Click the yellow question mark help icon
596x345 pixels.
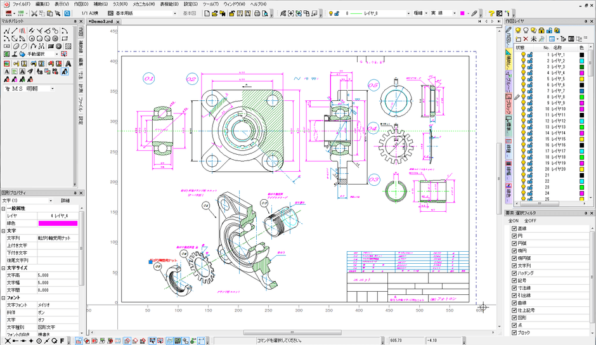point(491,13)
